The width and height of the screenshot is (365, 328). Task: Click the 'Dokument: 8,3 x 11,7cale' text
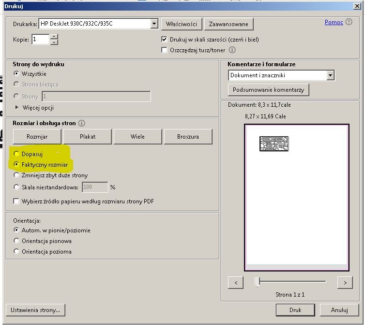tap(259, 105)
